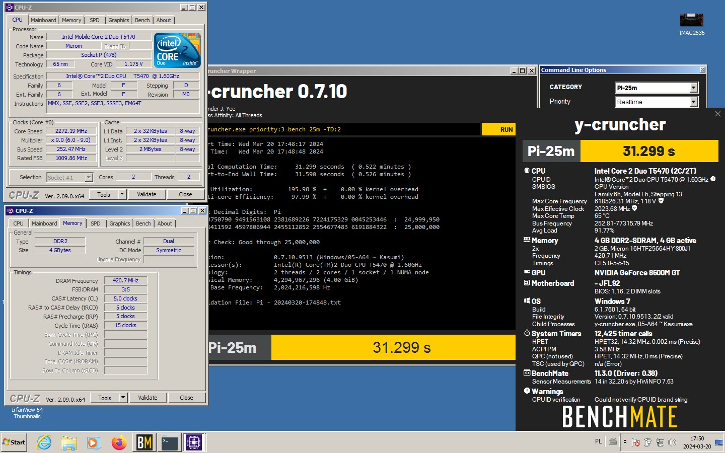Click the CPU-Z title bar icon of upper window

click(9, 8)
